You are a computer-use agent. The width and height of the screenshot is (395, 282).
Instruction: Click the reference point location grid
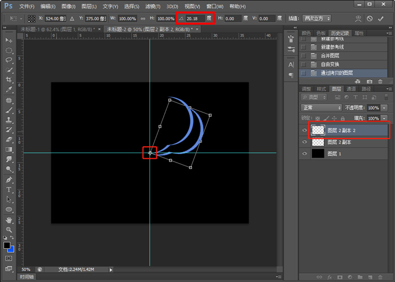[32, 19]
